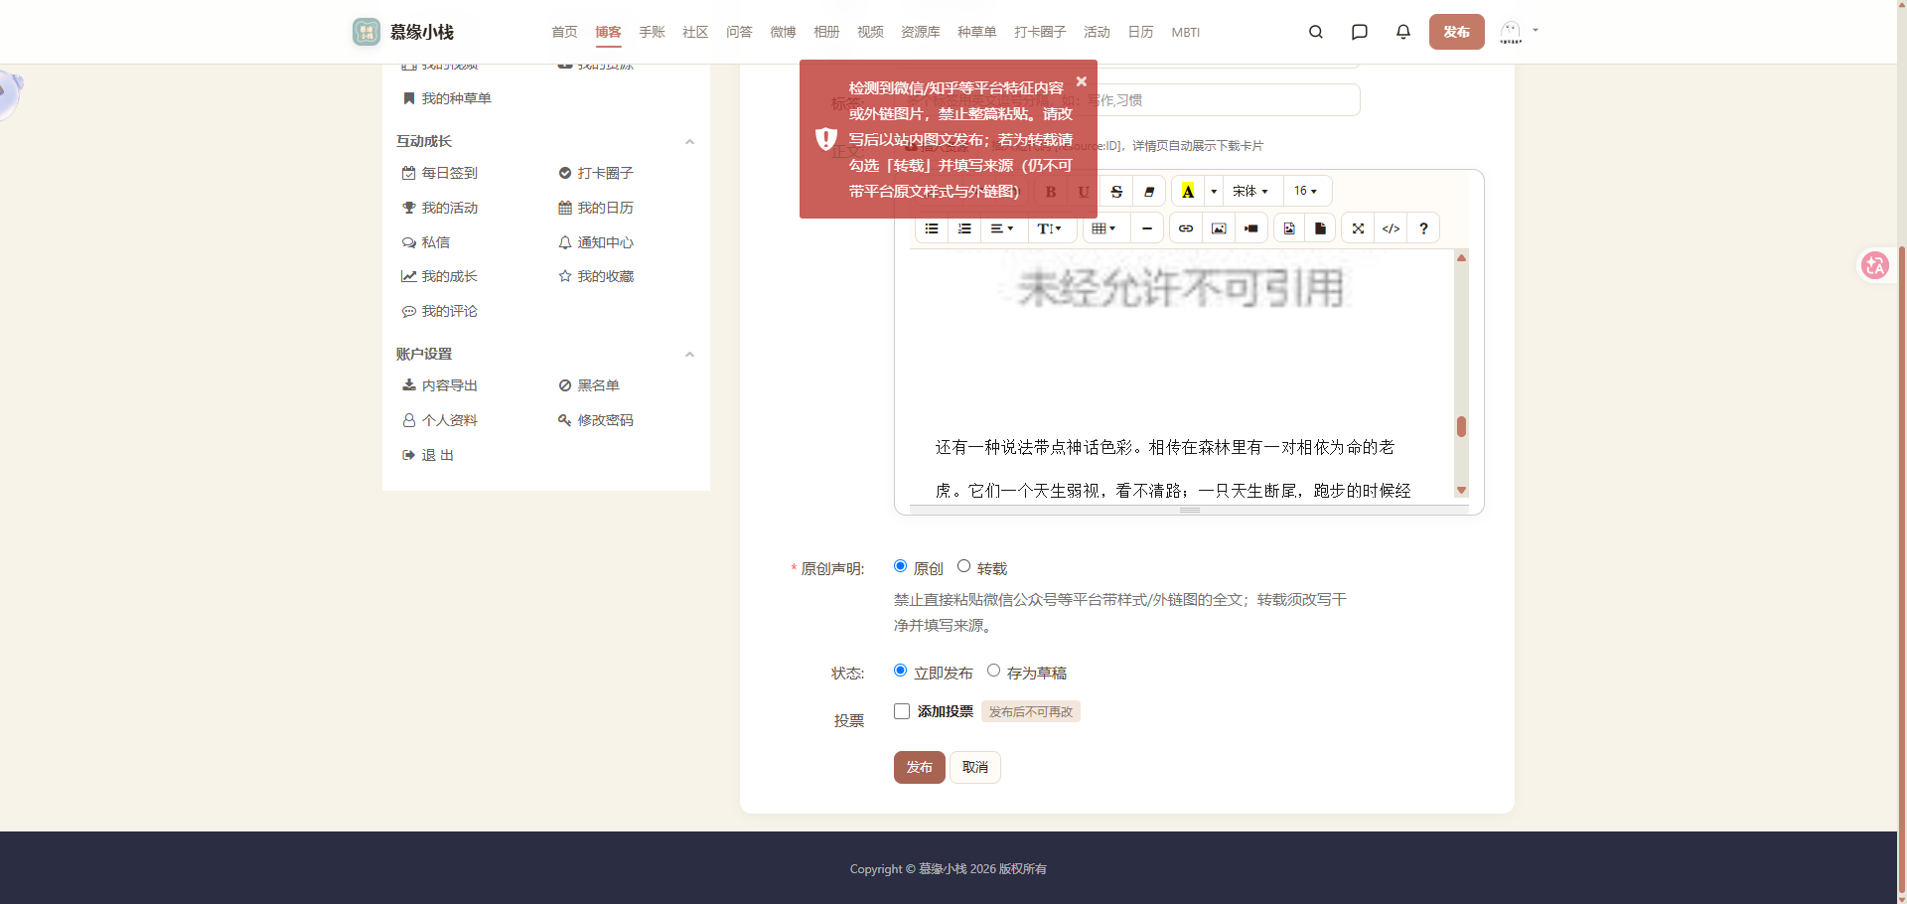1907x904 pixels.
Task: Open the editor help question mark
Action: 1423,228
